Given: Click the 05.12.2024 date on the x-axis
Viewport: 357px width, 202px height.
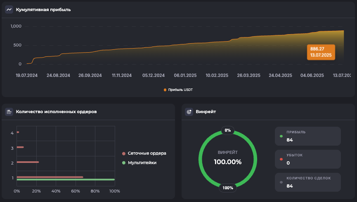Looking at the screenshot, I should click(x=154, y=76).
